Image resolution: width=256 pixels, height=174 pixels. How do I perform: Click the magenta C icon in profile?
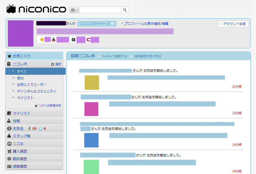[88, 40]
